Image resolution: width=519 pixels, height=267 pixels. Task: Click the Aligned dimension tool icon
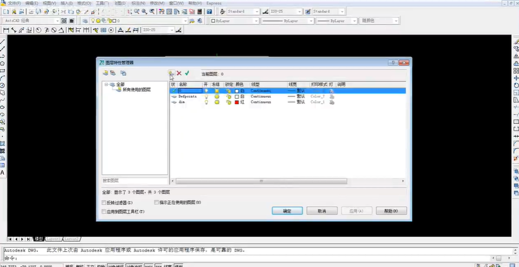point(13,30)
